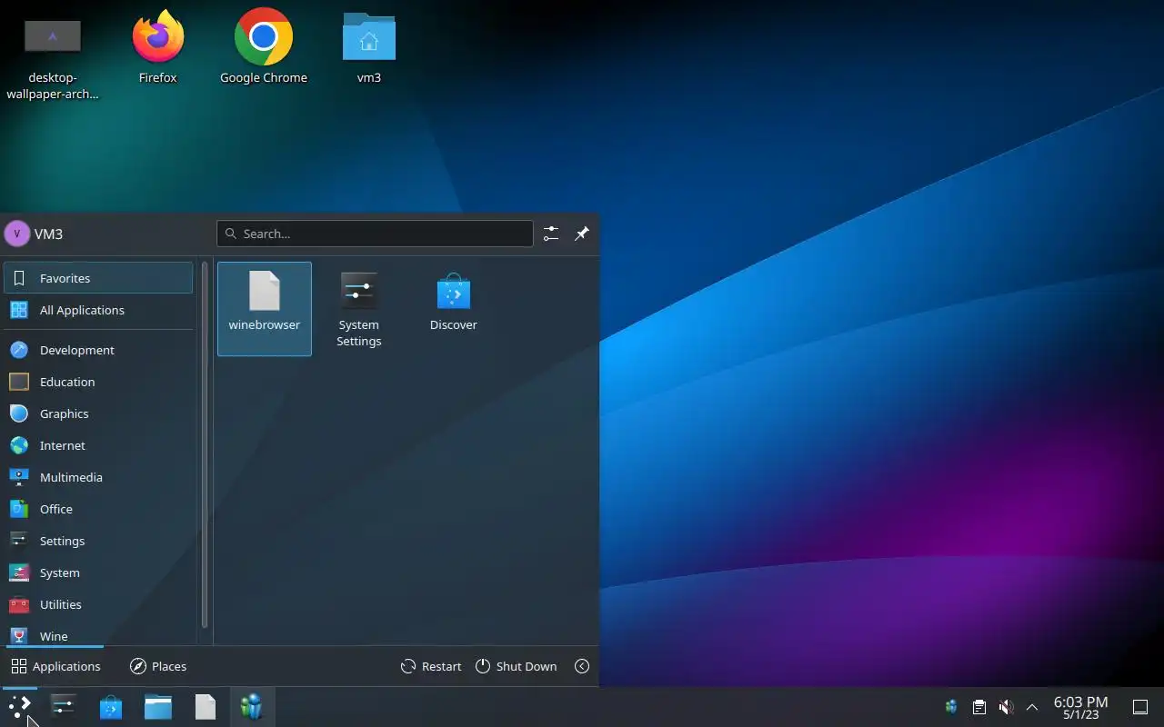Switch to the Places tab
1164x727 pixels.
click(158, 666)
